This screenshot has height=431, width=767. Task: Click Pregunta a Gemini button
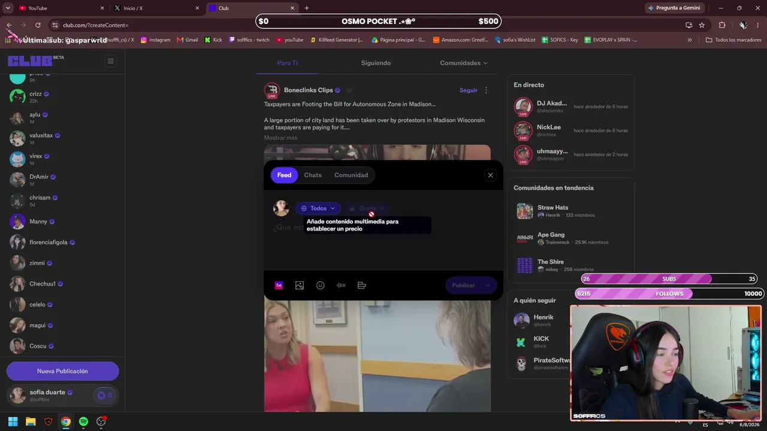click(674, 8)
